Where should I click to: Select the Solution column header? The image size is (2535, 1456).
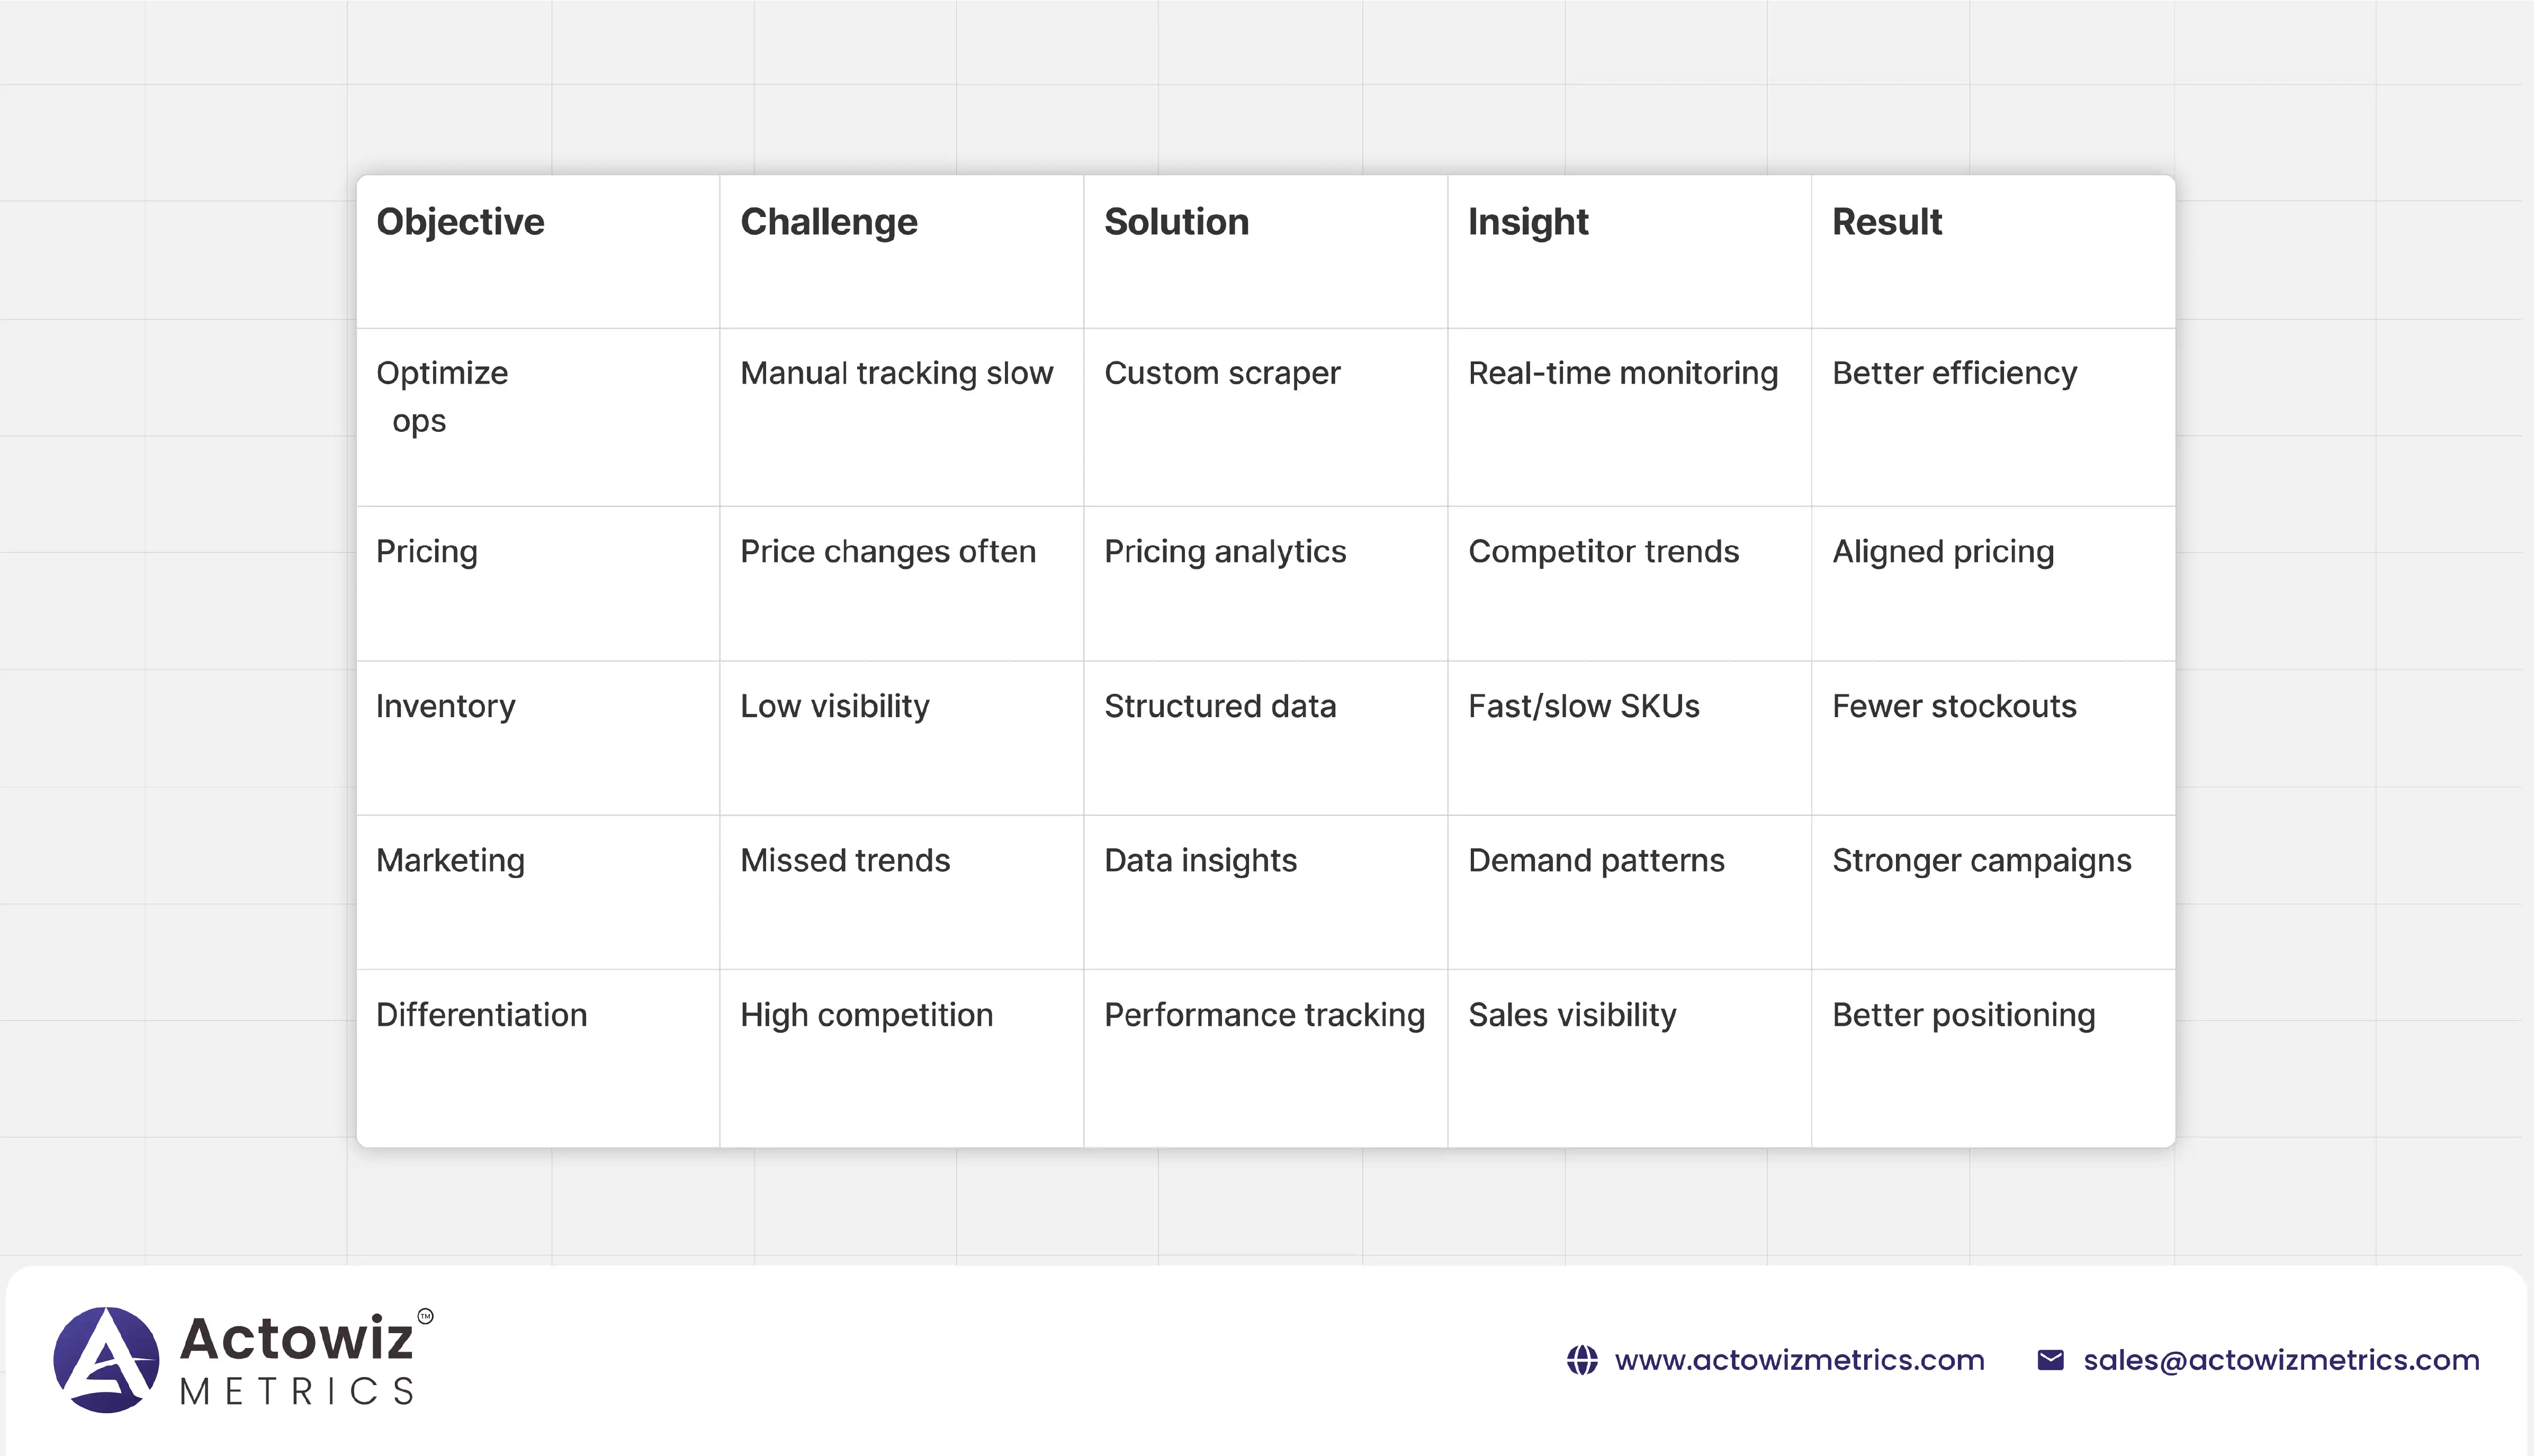(x=1176, y=222)
